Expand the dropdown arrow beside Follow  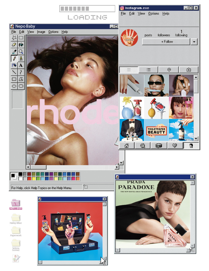[194, 42]
